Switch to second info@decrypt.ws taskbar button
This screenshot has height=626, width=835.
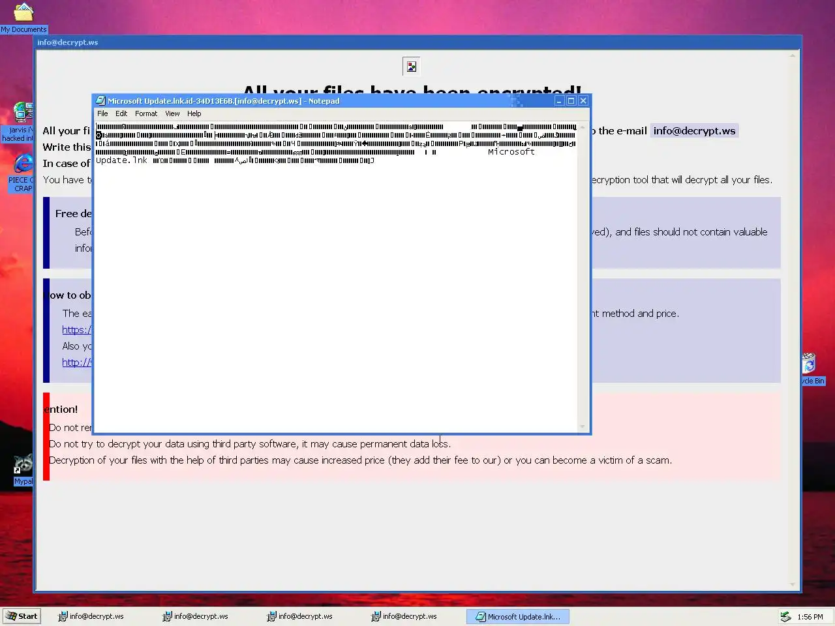(196, 616)
